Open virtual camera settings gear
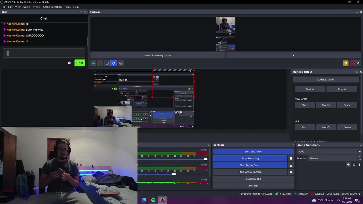This screenshot has width=363, height=204. click(291, 172)
